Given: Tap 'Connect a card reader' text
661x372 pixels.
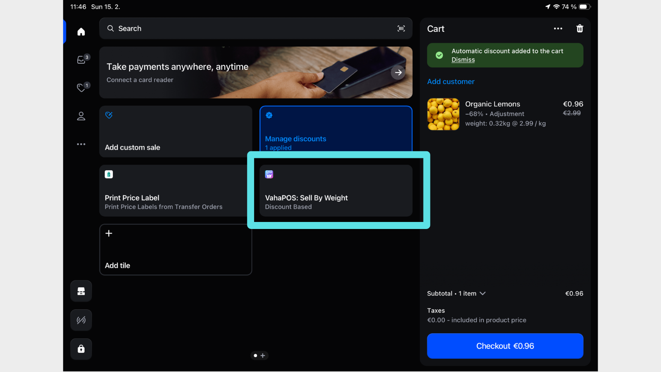Looking at the screenshot, I should [x=140, y=80].
